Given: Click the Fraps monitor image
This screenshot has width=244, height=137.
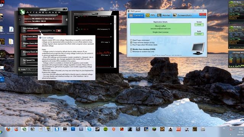Looking at the screenshot, I should tap(198, 48).
